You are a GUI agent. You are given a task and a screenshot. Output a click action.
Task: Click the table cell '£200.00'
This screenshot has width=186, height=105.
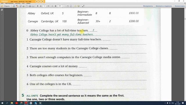tap(134, 21)
